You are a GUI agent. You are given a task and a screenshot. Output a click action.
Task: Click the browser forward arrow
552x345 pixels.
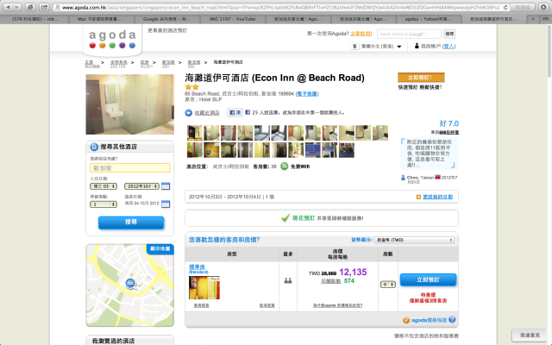click(x=16, y=7)
